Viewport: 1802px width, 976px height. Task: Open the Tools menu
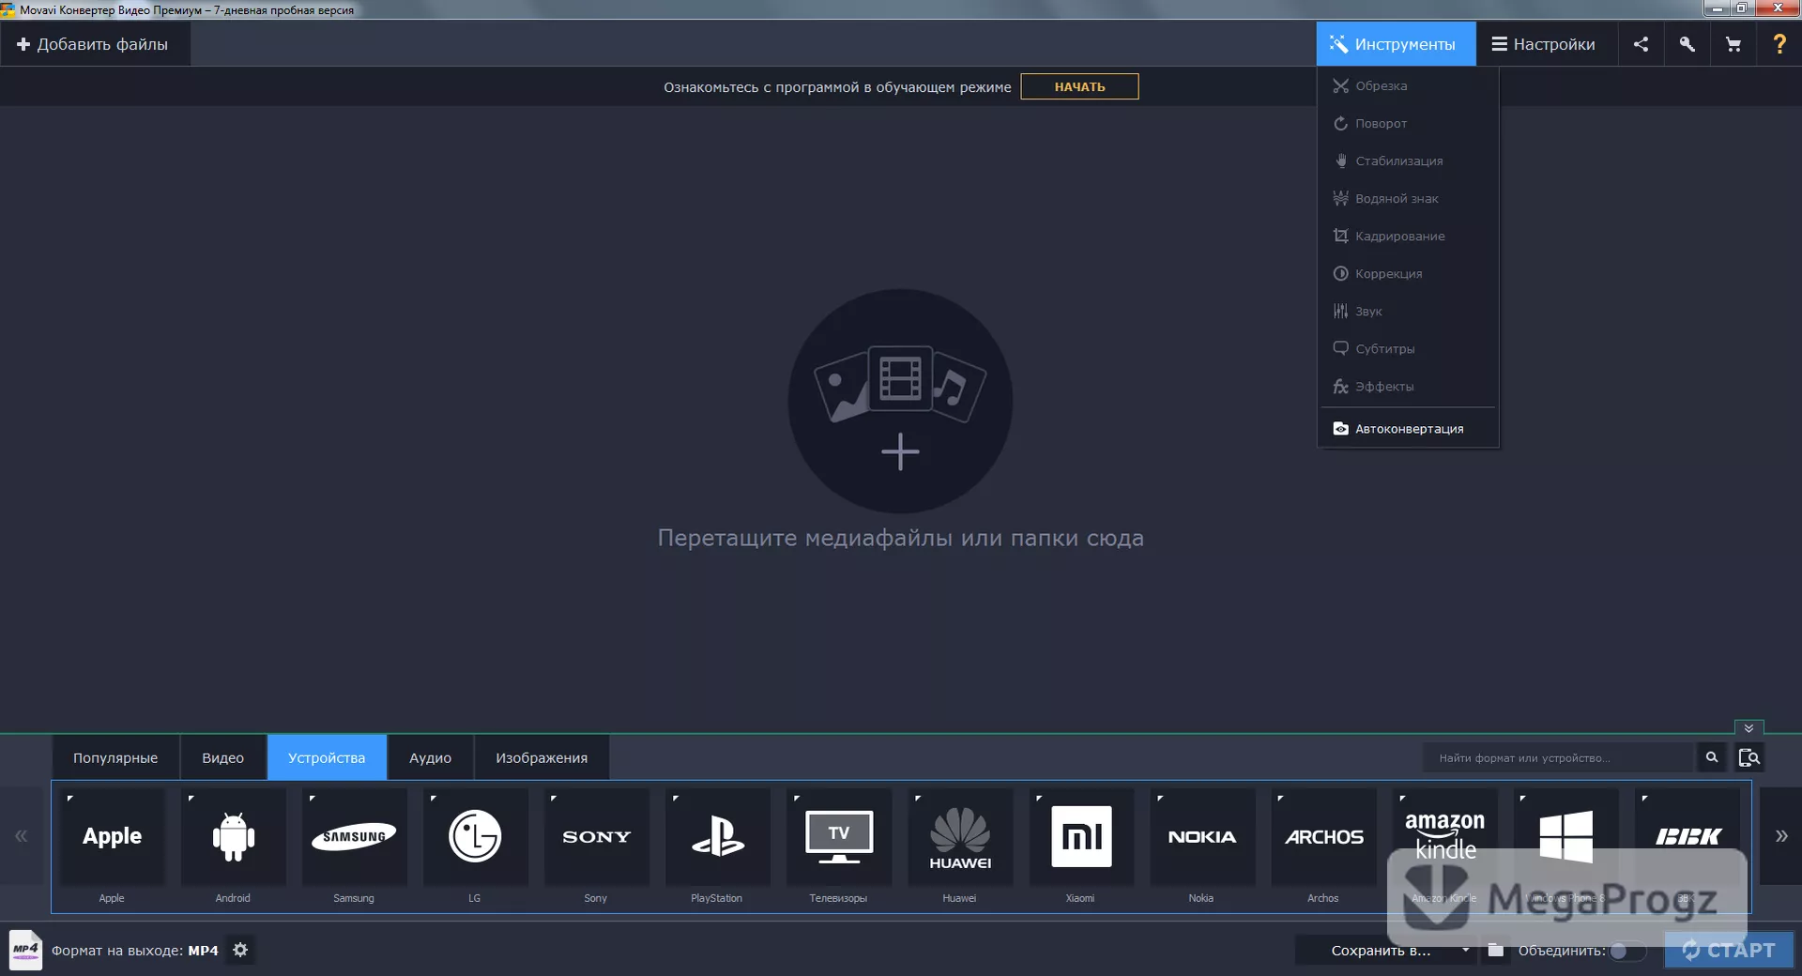(1396, 44)
